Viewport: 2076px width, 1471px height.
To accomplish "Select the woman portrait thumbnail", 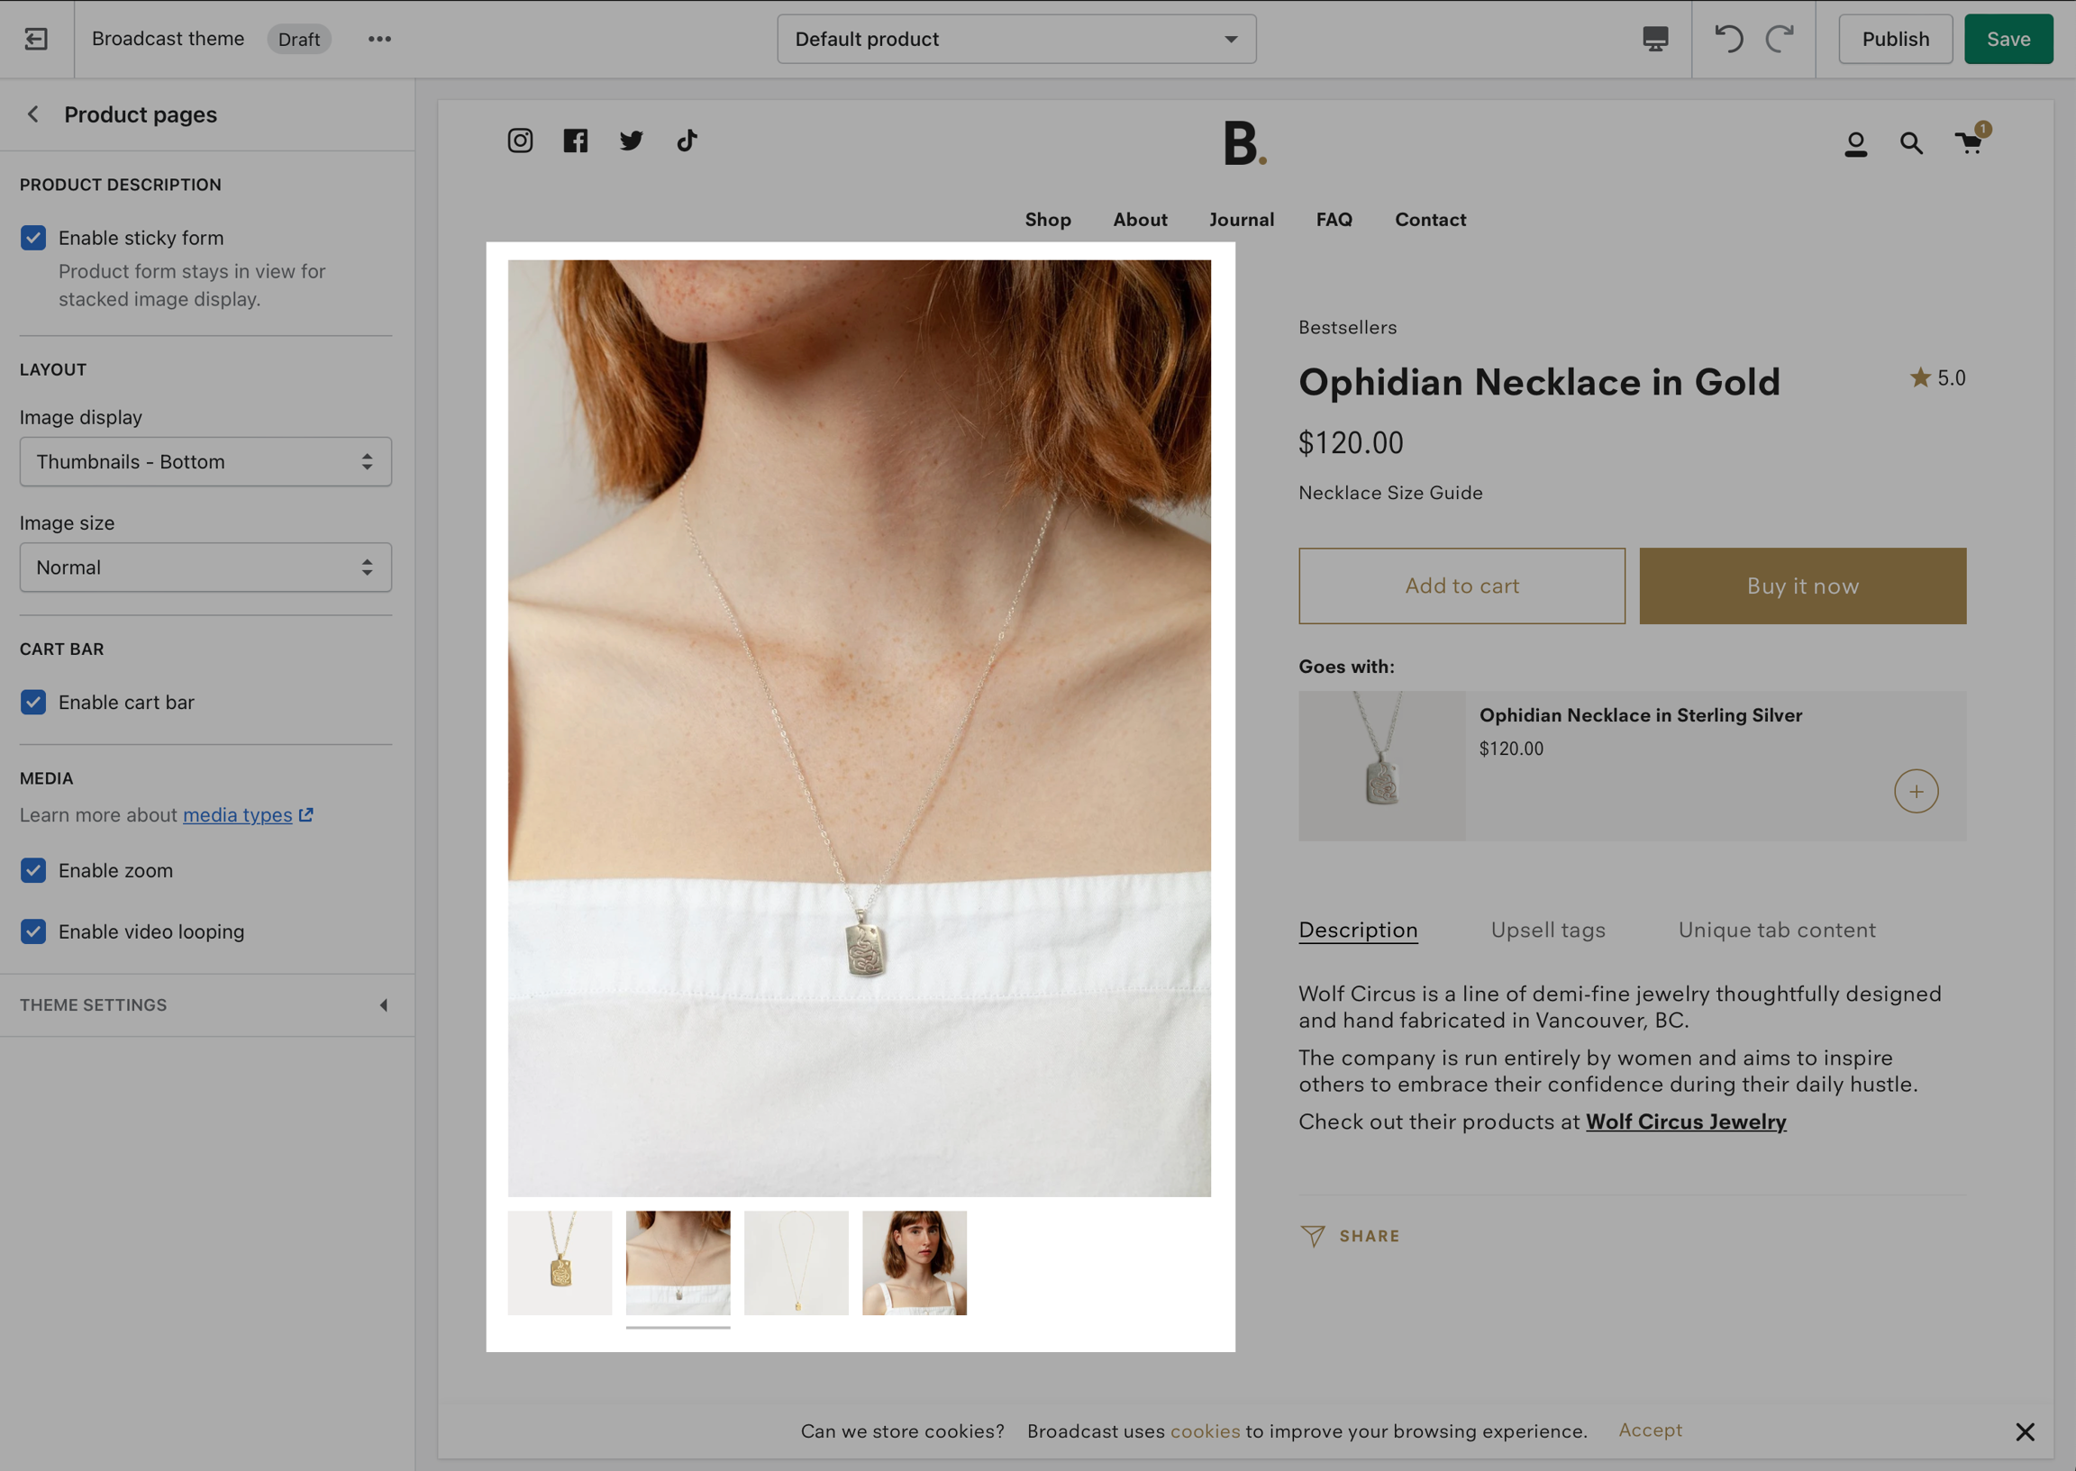I will pos(914,1263).
